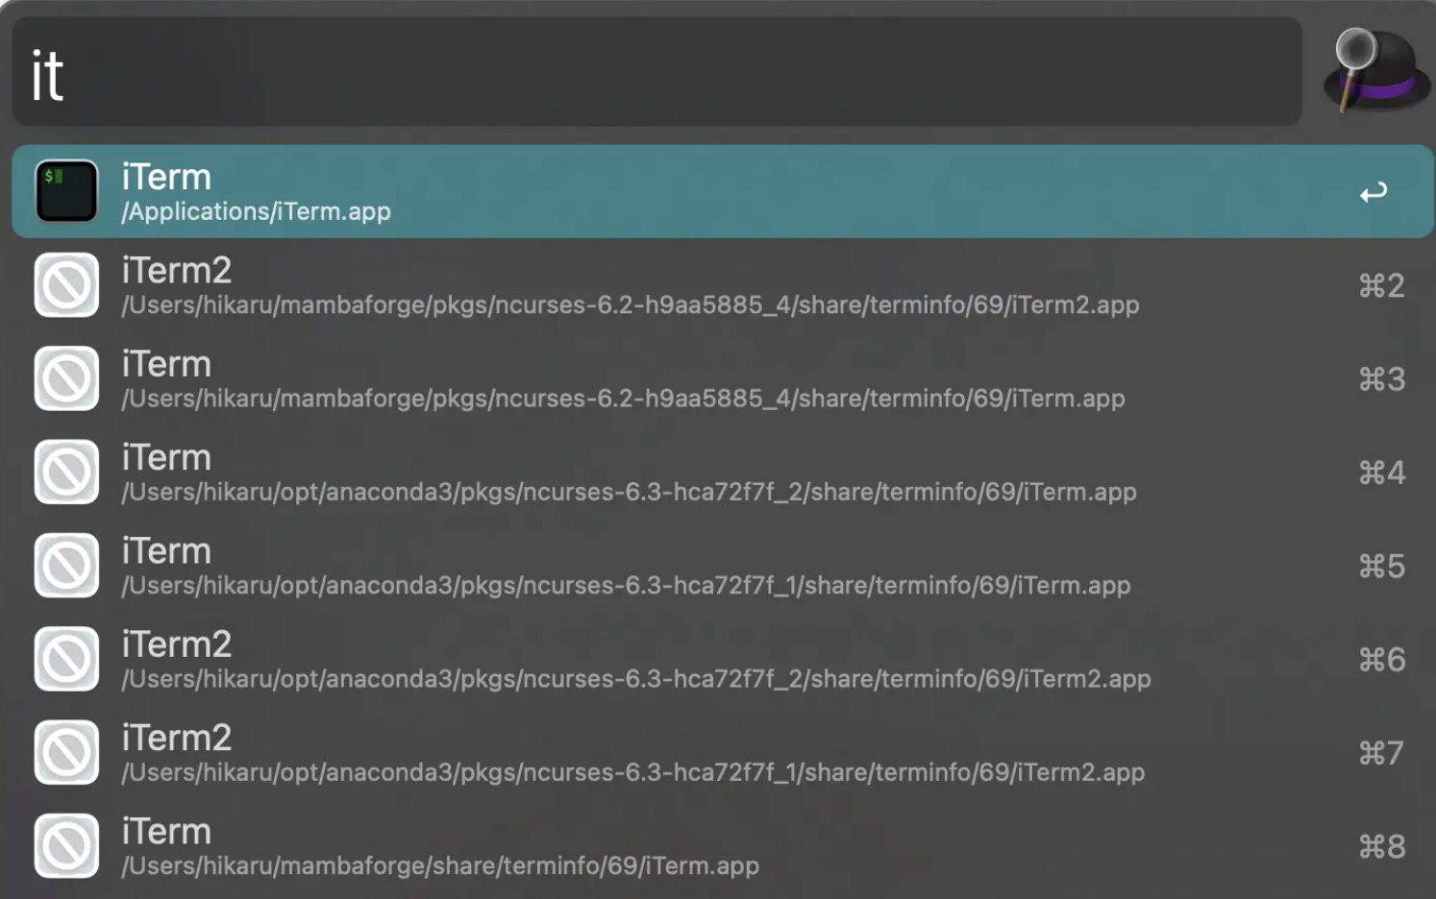
Task: Open iTerm from /Applications/iTerm.app
Action: [x=722, y=191]
